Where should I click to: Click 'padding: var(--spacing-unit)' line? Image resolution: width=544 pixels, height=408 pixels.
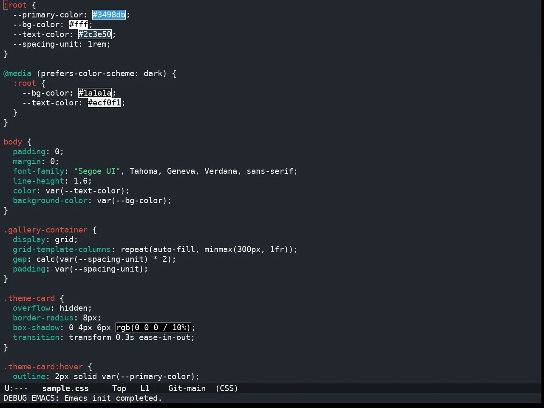(x=81, y=269)
